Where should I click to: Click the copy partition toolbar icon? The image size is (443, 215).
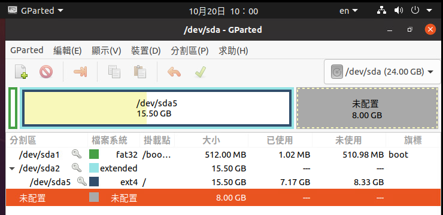[114, 72]
